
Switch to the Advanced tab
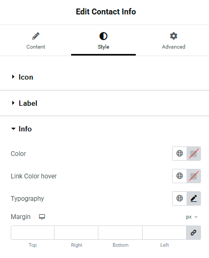174,41
